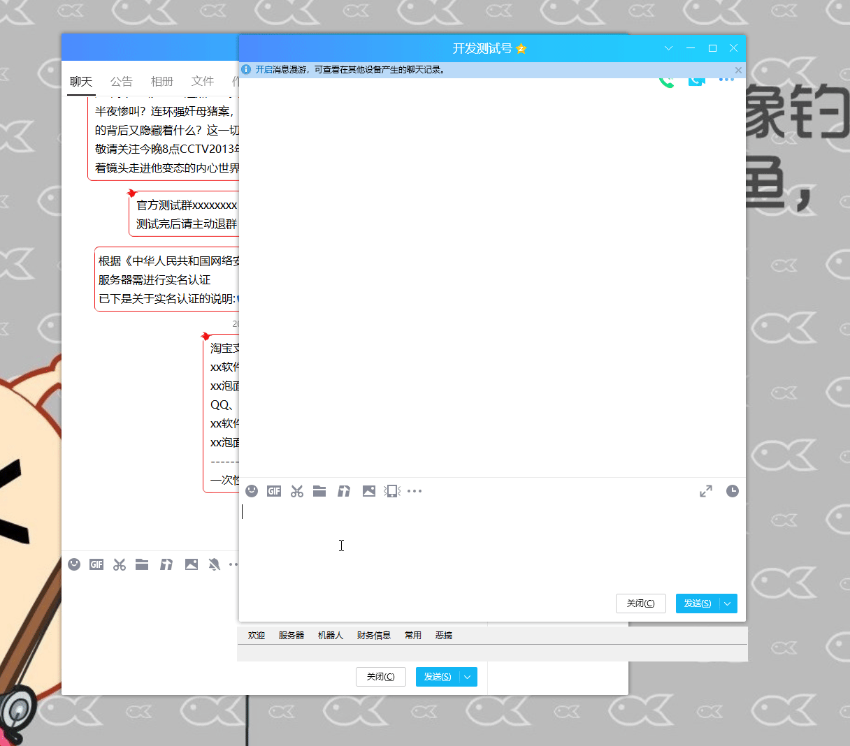Open emoji picker in 开发测试号 chat

252,491
